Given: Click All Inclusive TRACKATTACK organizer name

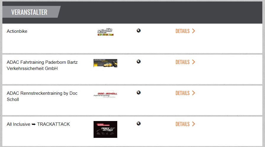Looking at the screenshot, I should click(38, 124).
